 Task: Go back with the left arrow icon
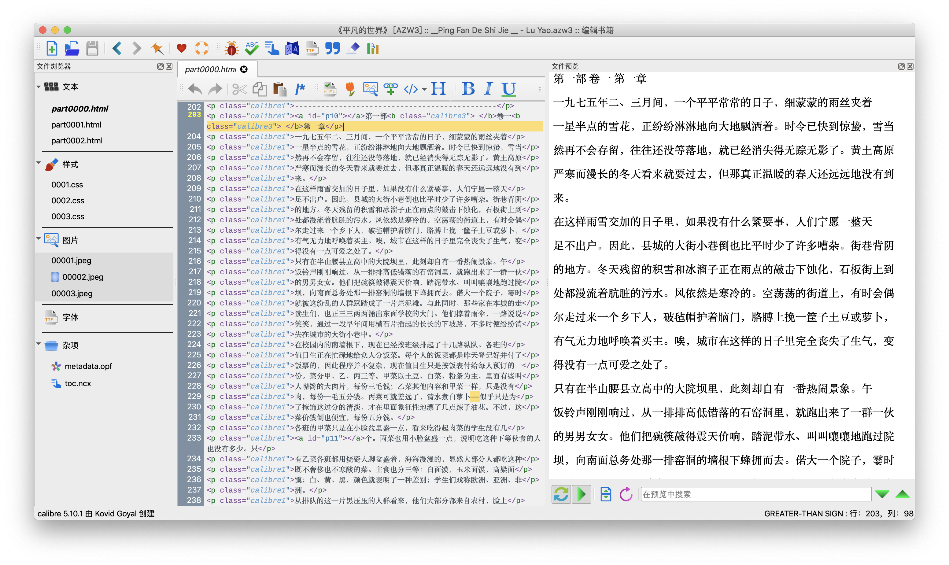coord(117,48)
